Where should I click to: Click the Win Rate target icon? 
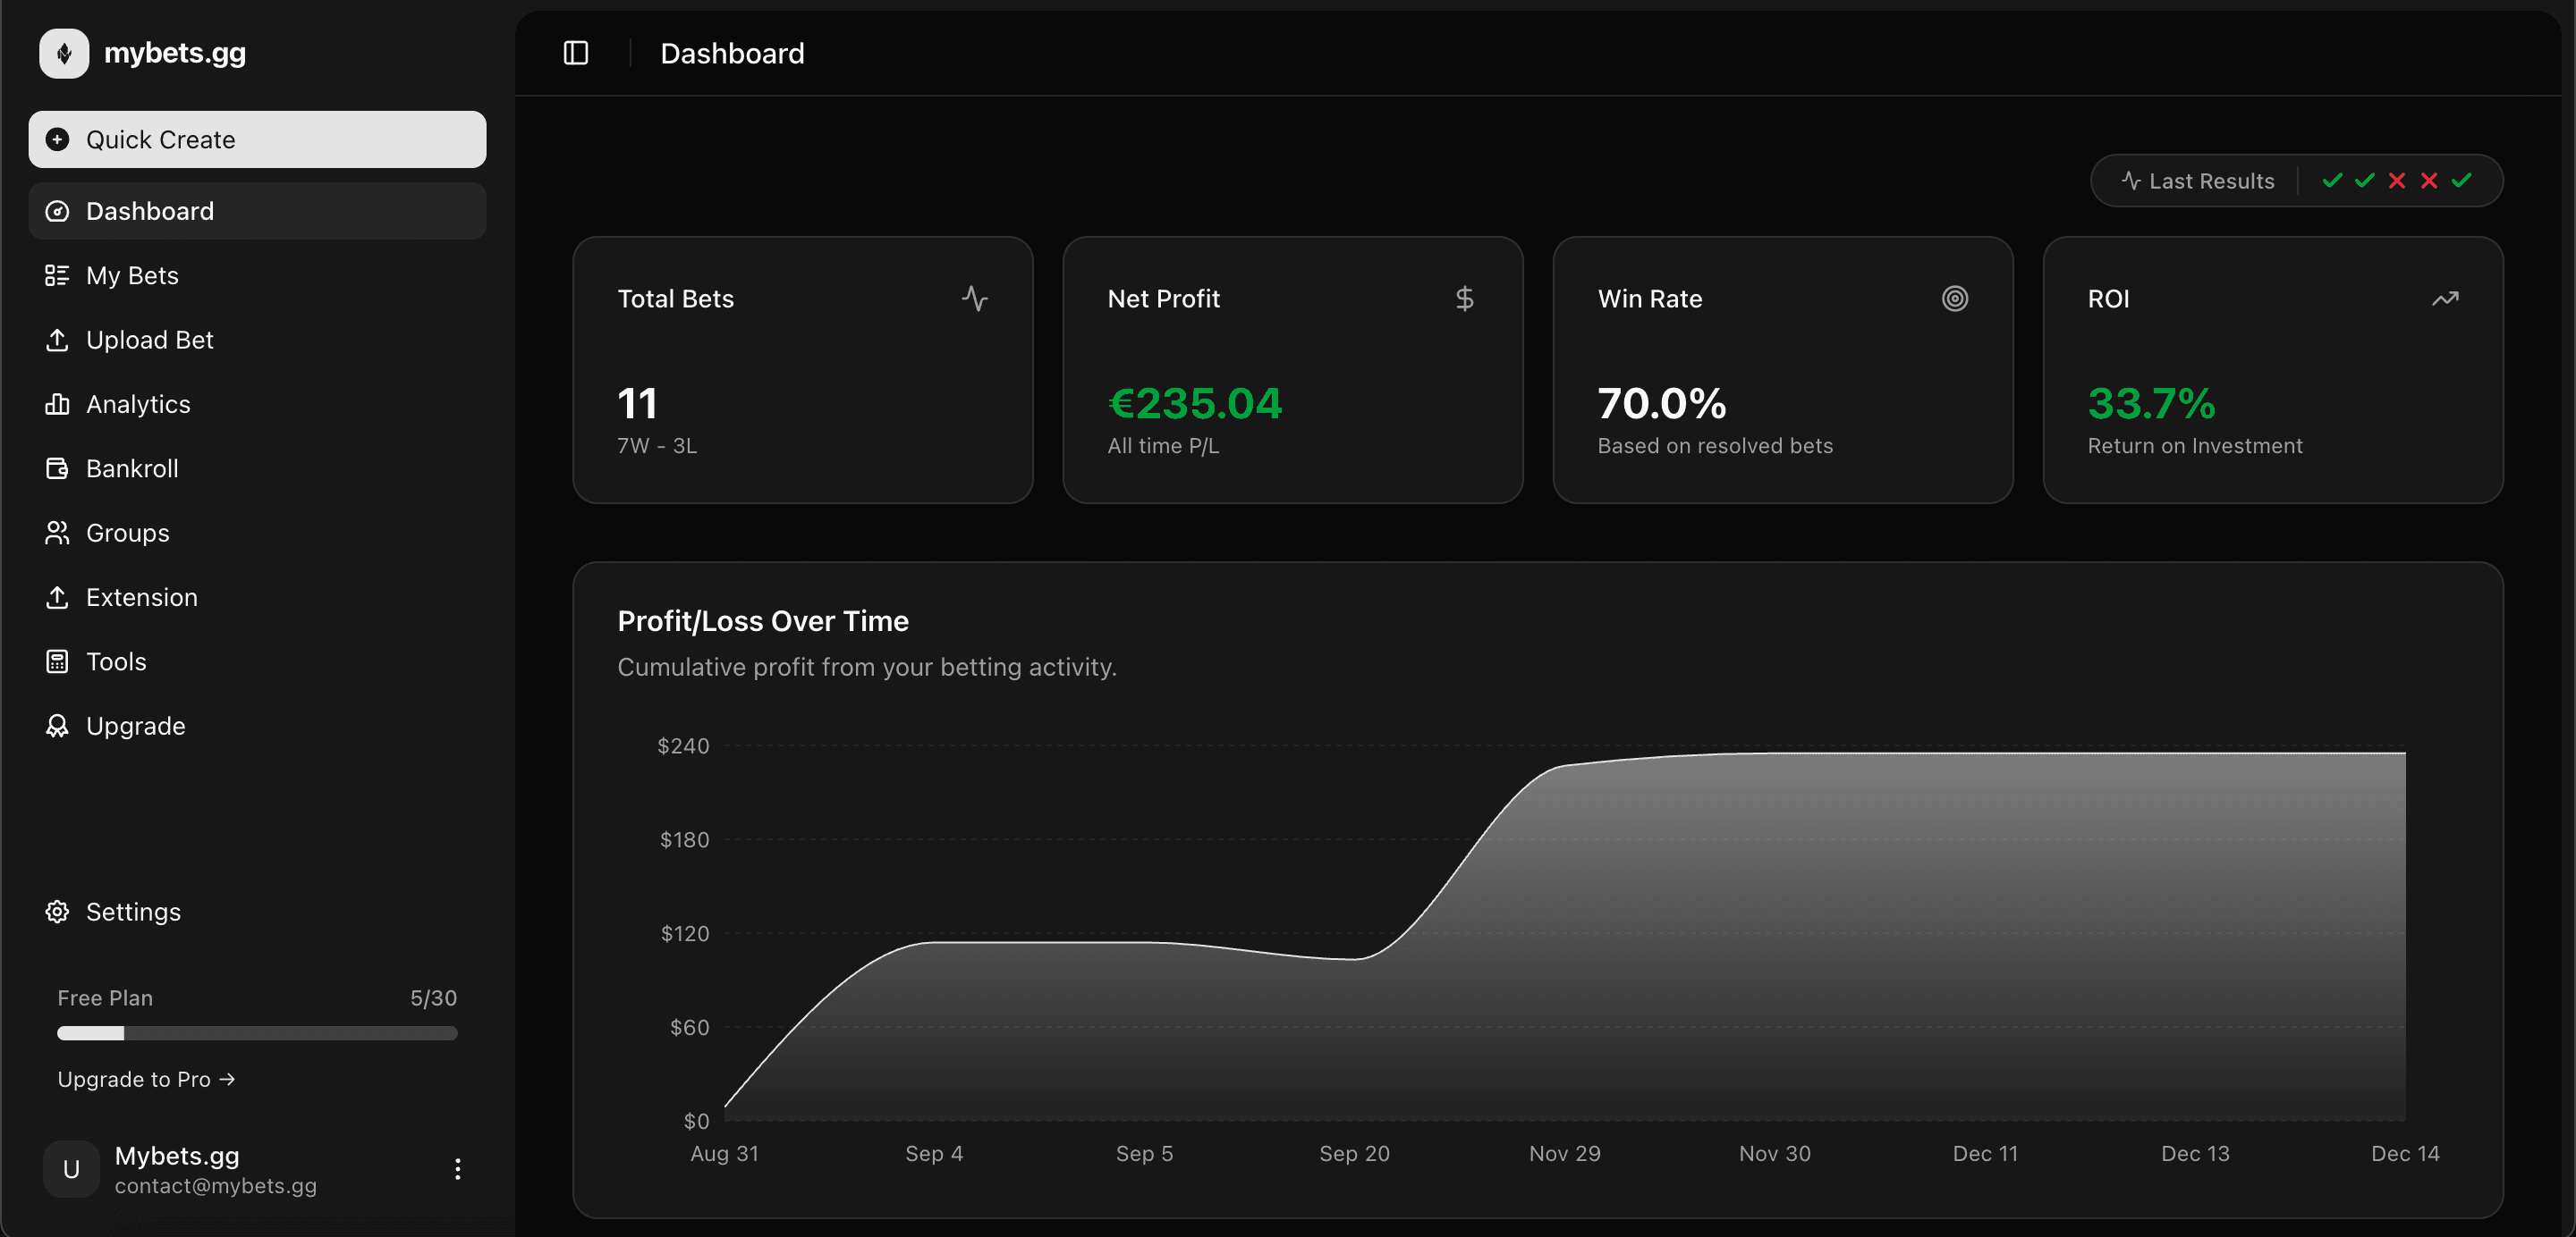coord(1954,299)
